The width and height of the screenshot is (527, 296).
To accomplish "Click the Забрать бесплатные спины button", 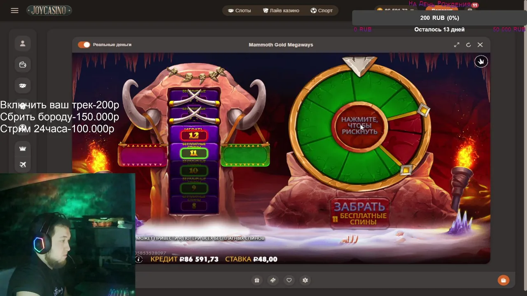I will point(359,213).
